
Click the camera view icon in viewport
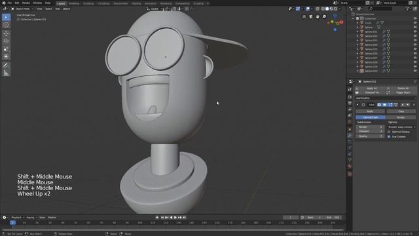(311, 16)
